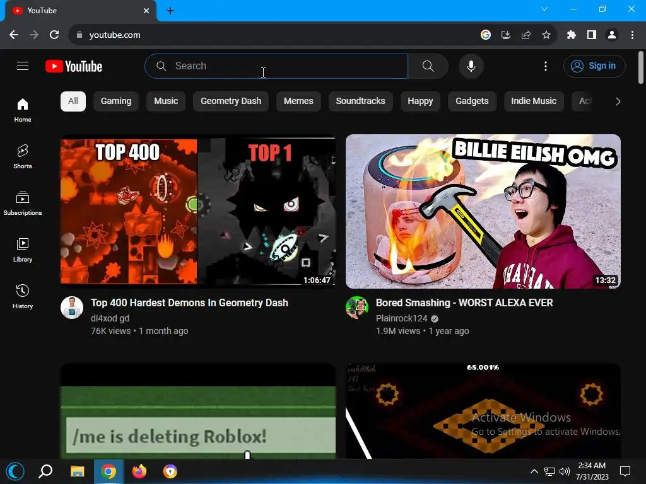Click the di4xod gd channel avatar
The height and width of the screenshot is (484, 646).
(x=72, y=308)
